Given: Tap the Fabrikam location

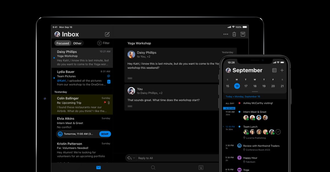Looking at the screenshot, I should coord(249,162).
